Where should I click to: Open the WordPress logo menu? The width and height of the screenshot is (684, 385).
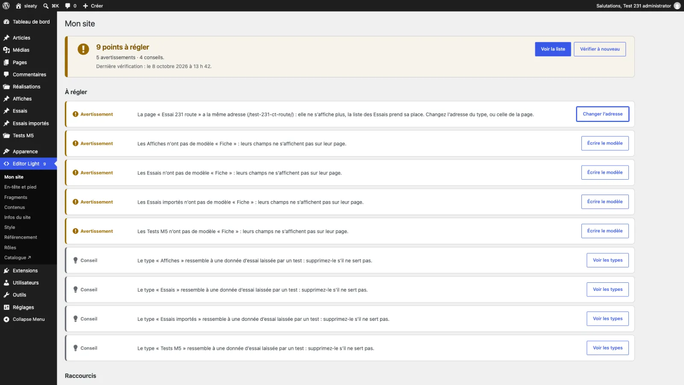pos(6,6)
